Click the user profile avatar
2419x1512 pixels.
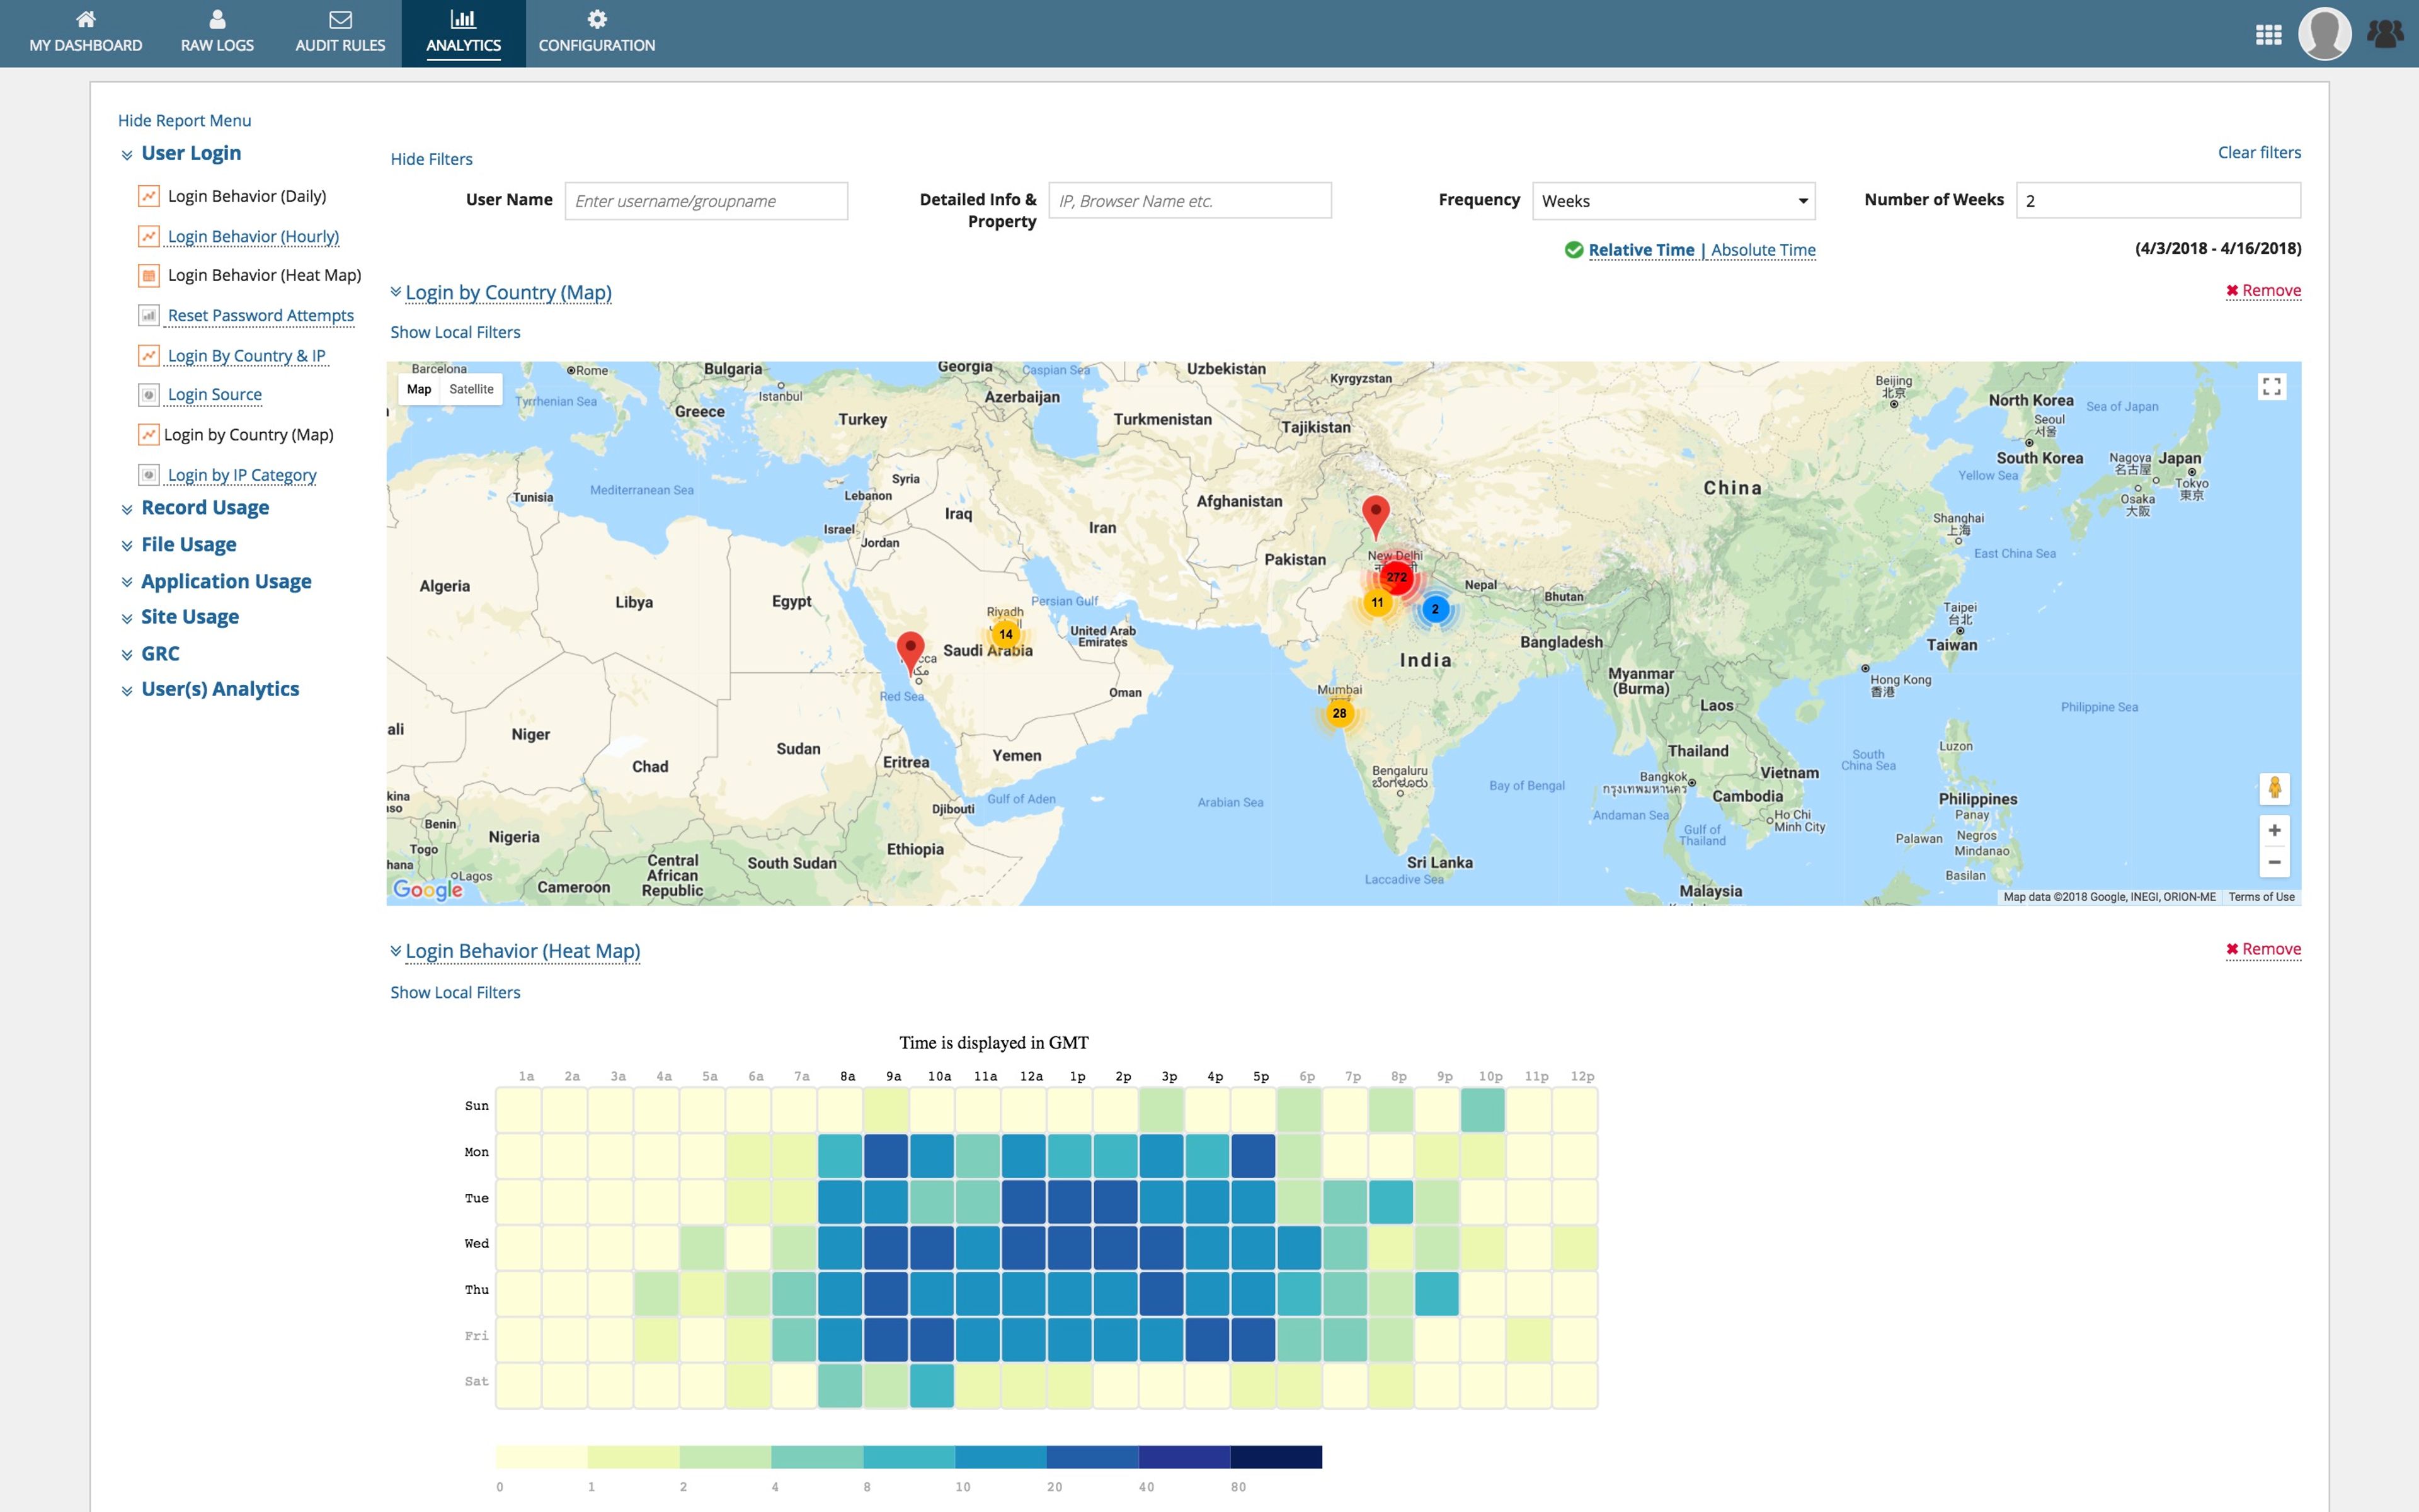coord(2325,34)
